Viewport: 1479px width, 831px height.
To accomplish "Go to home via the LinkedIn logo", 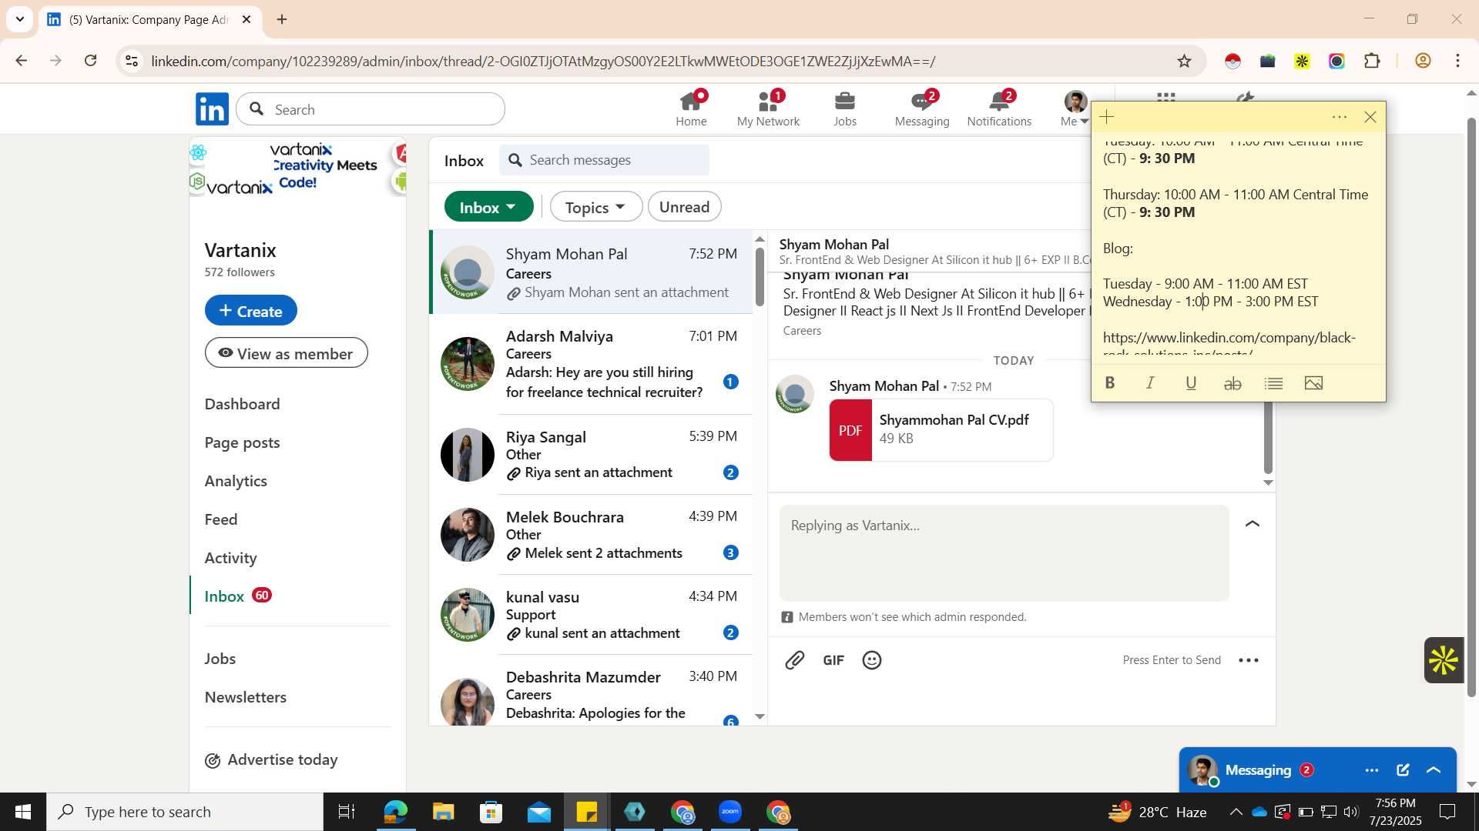I will click(x=212, y=109).
